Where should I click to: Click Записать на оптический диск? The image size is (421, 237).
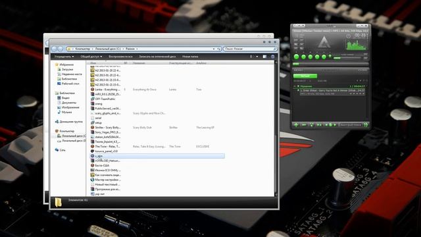157,57
